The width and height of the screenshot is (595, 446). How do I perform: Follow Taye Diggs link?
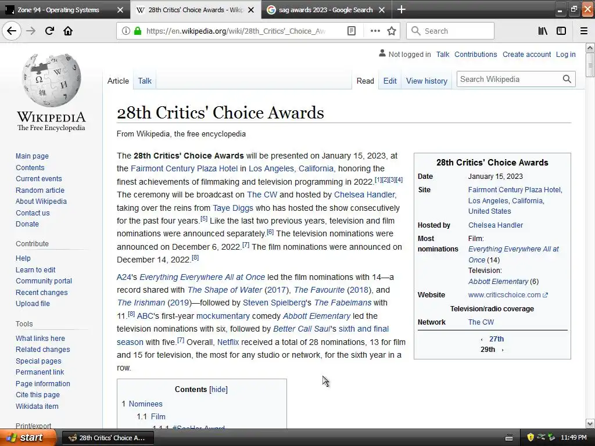coord(232,208)
